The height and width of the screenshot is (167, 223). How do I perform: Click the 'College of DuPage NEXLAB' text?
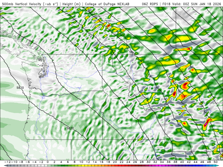pos(107,4)
